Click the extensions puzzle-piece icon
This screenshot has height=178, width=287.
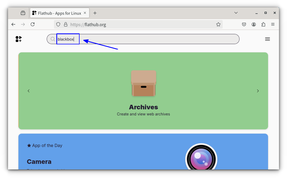coord(263,24)
